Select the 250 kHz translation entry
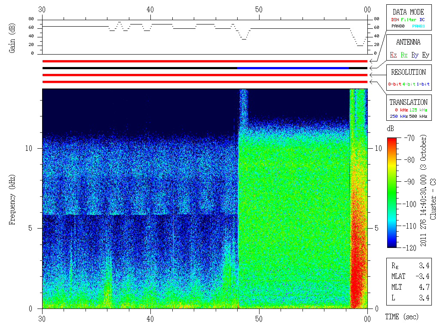This screenshot has height=330, width=440. coord(399,116)
